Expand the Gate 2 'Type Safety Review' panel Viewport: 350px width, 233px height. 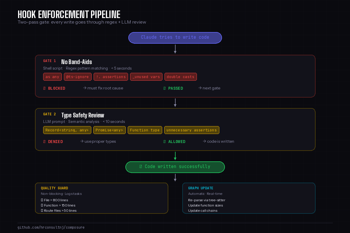[83, 115]
